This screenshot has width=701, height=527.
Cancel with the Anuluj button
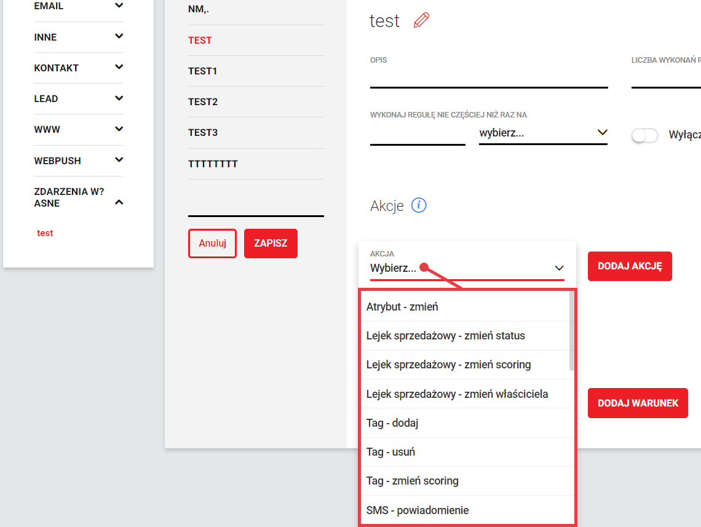(212, 244)
